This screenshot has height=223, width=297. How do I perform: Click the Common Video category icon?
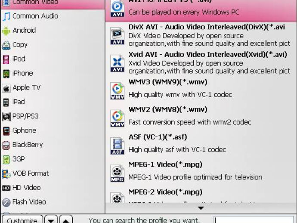[x=6, y=3]
